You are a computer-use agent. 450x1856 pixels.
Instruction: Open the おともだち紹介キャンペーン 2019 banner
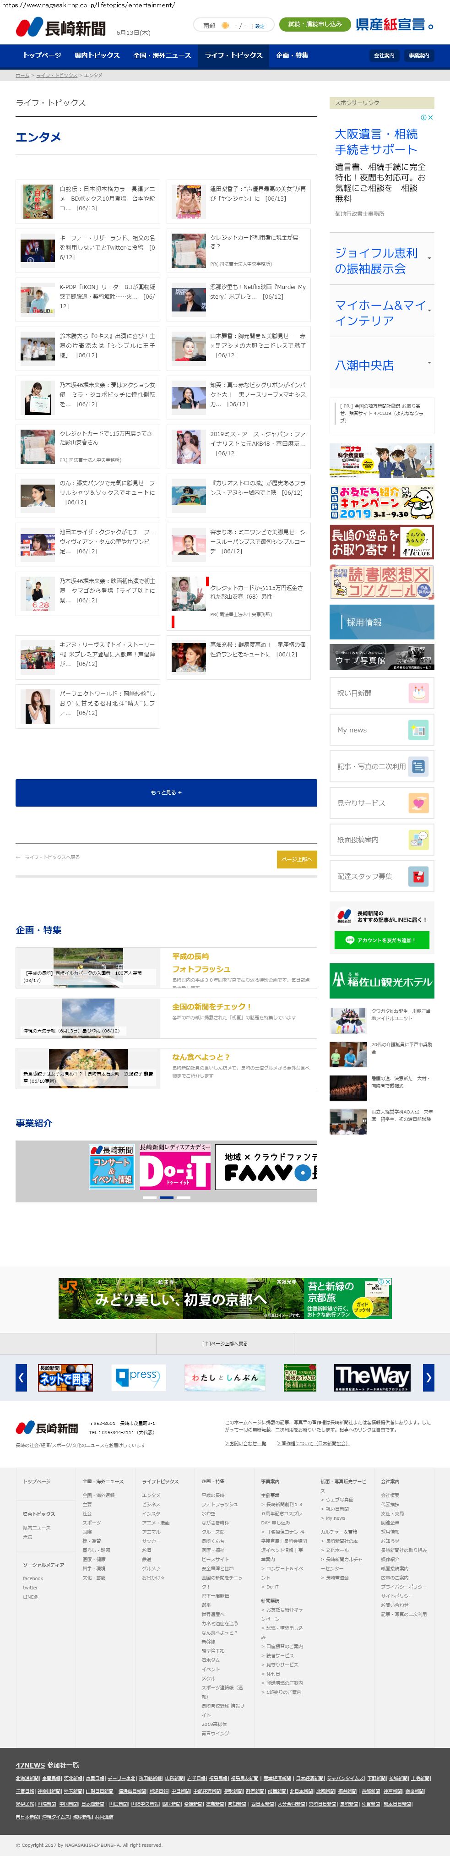pyautogui.click(x=382, y=502)
